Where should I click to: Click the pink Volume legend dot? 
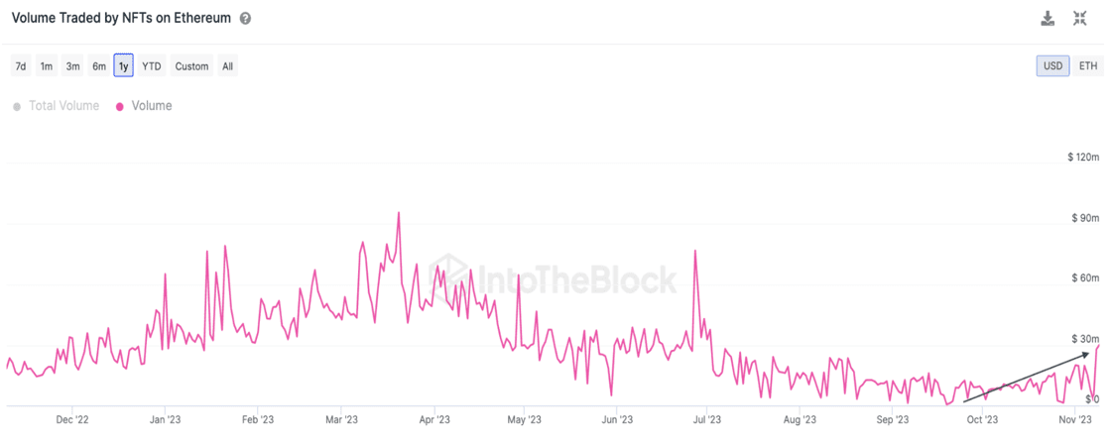(120, 107)
